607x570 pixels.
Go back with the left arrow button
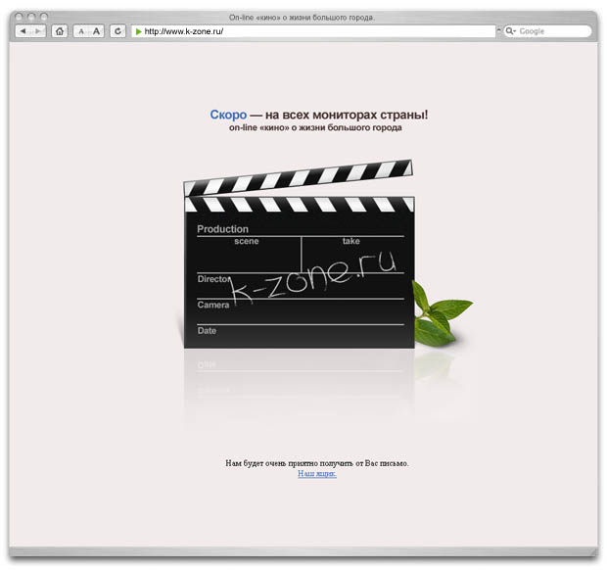point(23,31)
